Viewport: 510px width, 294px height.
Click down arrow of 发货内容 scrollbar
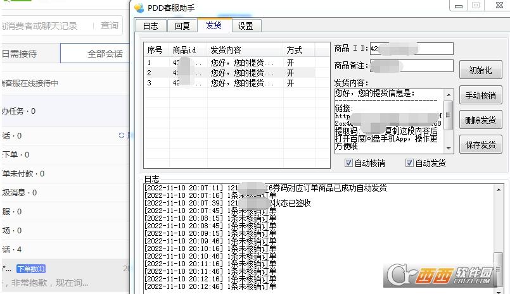pos(449,149)
